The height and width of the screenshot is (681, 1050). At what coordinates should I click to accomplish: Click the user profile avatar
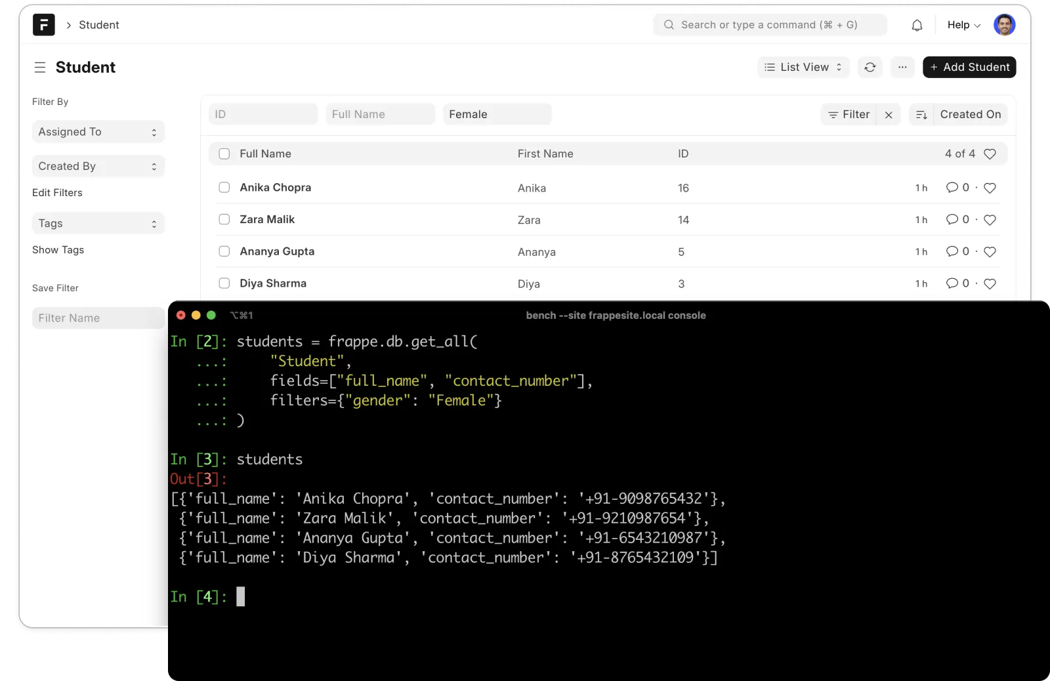coord(1004,25)
